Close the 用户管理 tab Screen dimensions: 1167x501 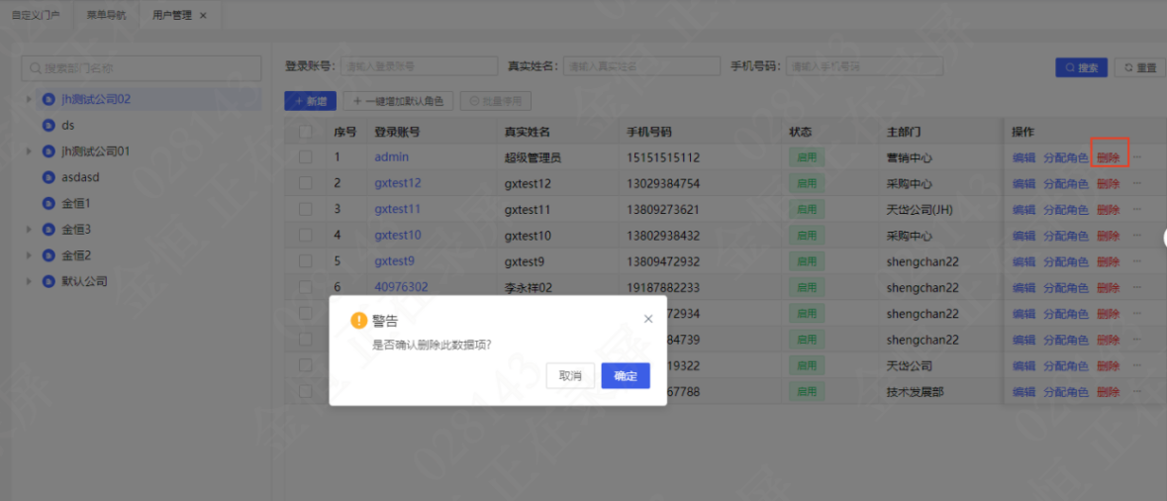pyautogui.click(x=203, y=16)
